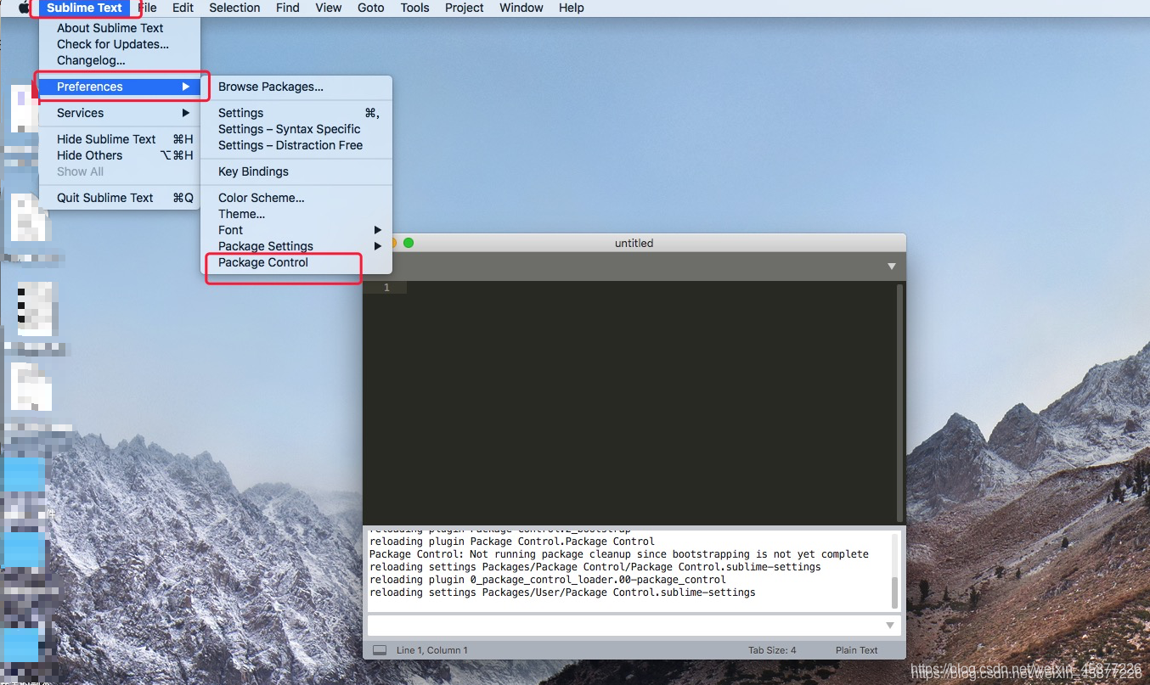Open Key Bindings

point(296,171)
